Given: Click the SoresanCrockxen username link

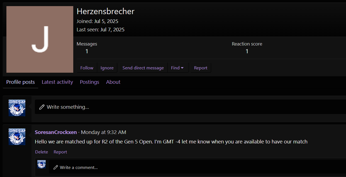Looking at the screenshot, I should click(56, 132).
